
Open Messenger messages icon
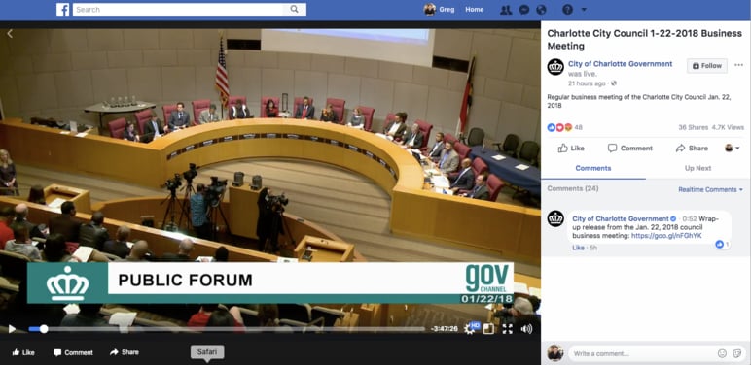point(524,10)
